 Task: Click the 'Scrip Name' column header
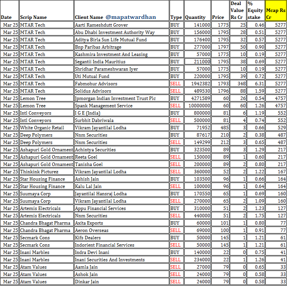click(46, 10)
